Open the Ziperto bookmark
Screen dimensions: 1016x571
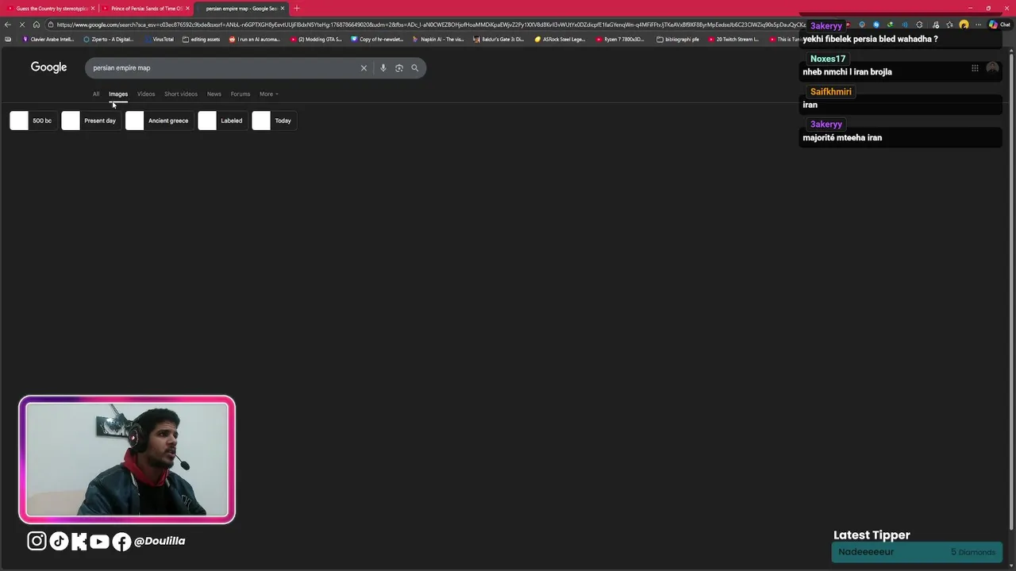coord(109,39)
